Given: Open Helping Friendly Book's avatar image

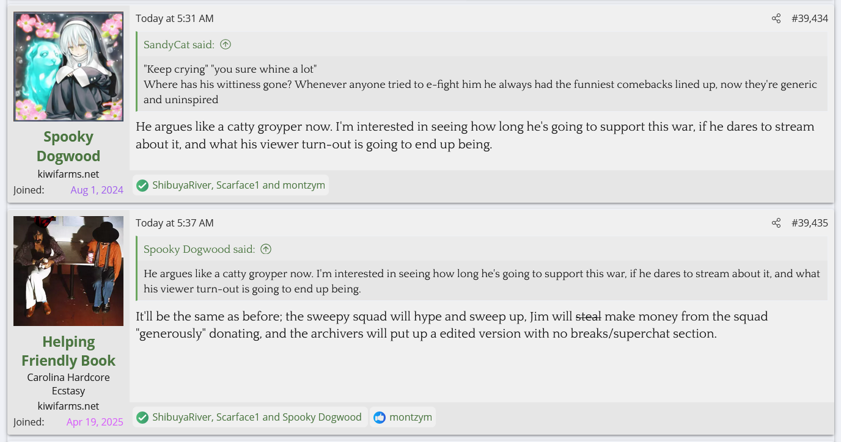Looking at the screenshot, I should coord(68,271).
